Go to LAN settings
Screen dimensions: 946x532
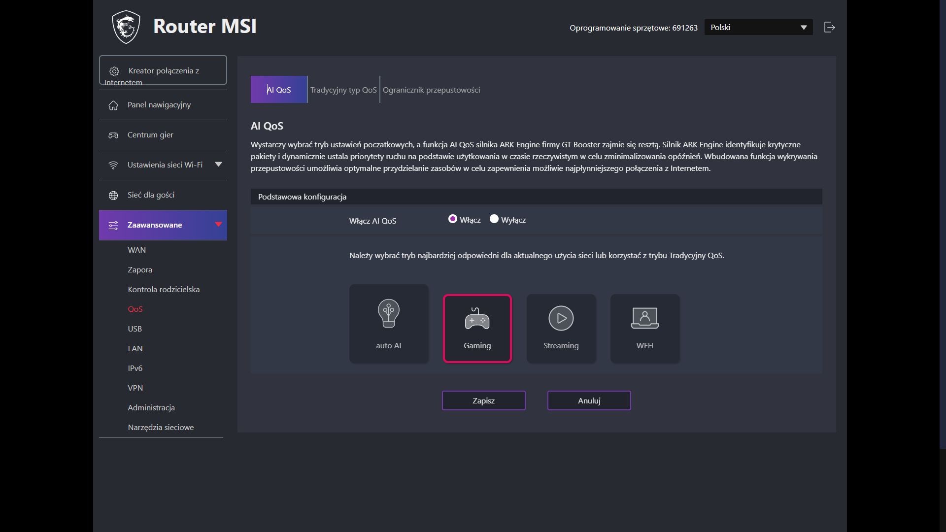pyautogui.click(x=135, y=349)
